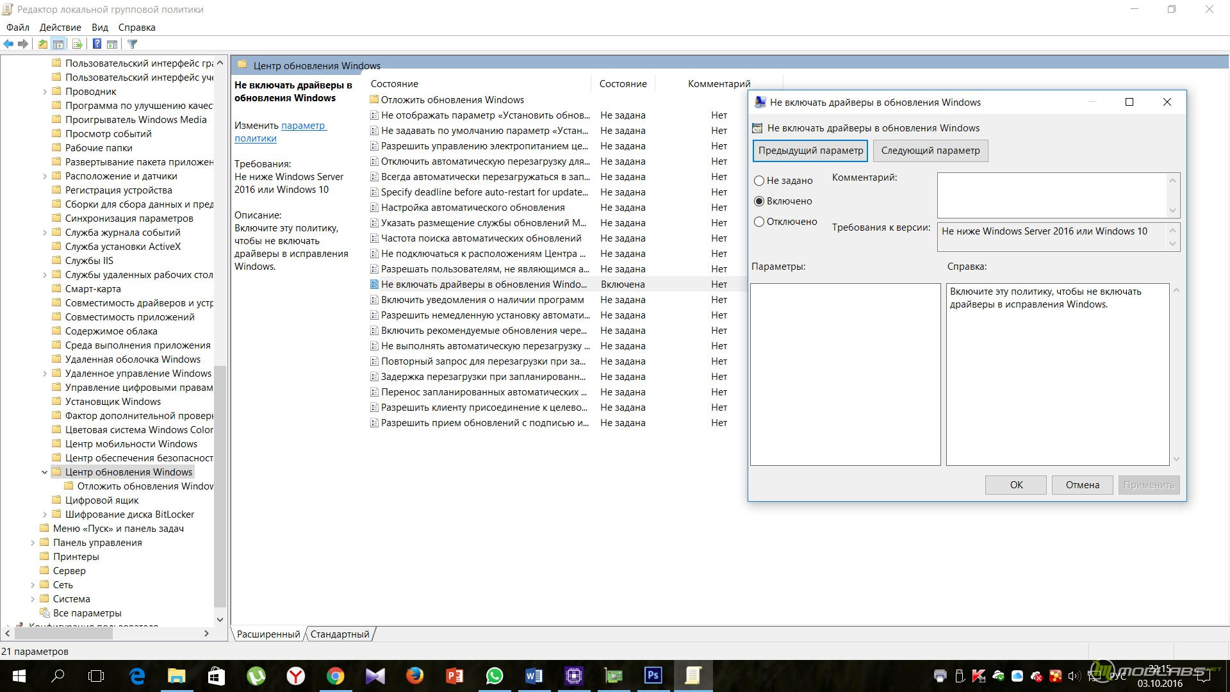The height and width of the screenshot is (692, 1230).
Task: Click the filter funnel toolbar icon
Action: (x=132, y=44)
